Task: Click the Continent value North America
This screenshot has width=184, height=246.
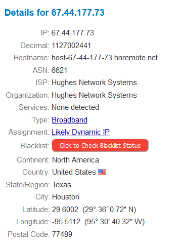Action: (x=75, y=160)
